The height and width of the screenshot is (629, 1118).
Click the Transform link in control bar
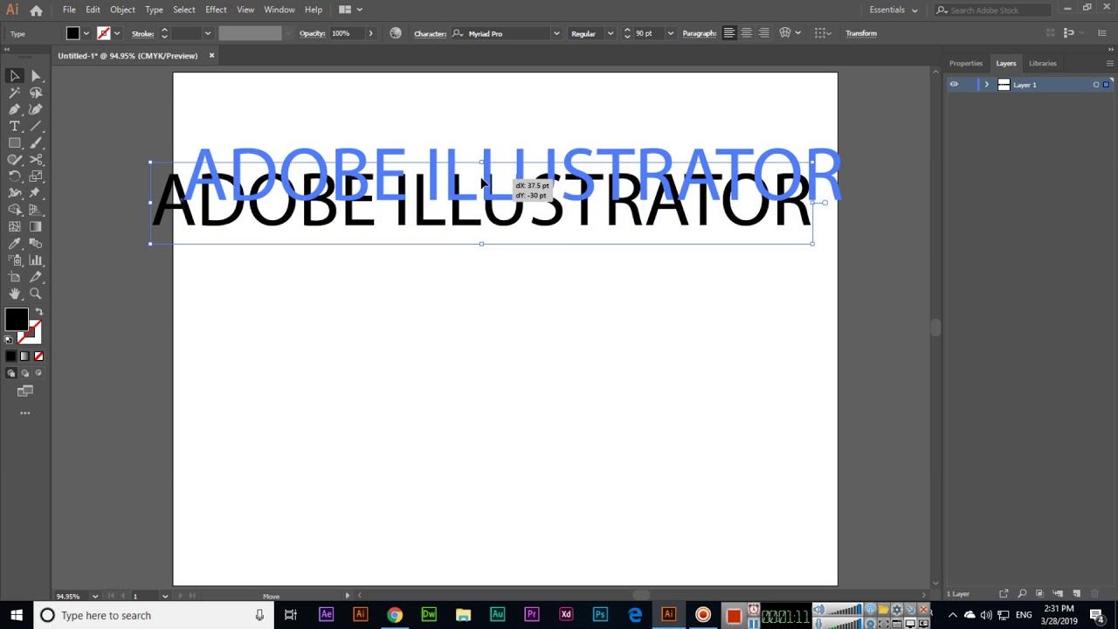click(861, 33)
